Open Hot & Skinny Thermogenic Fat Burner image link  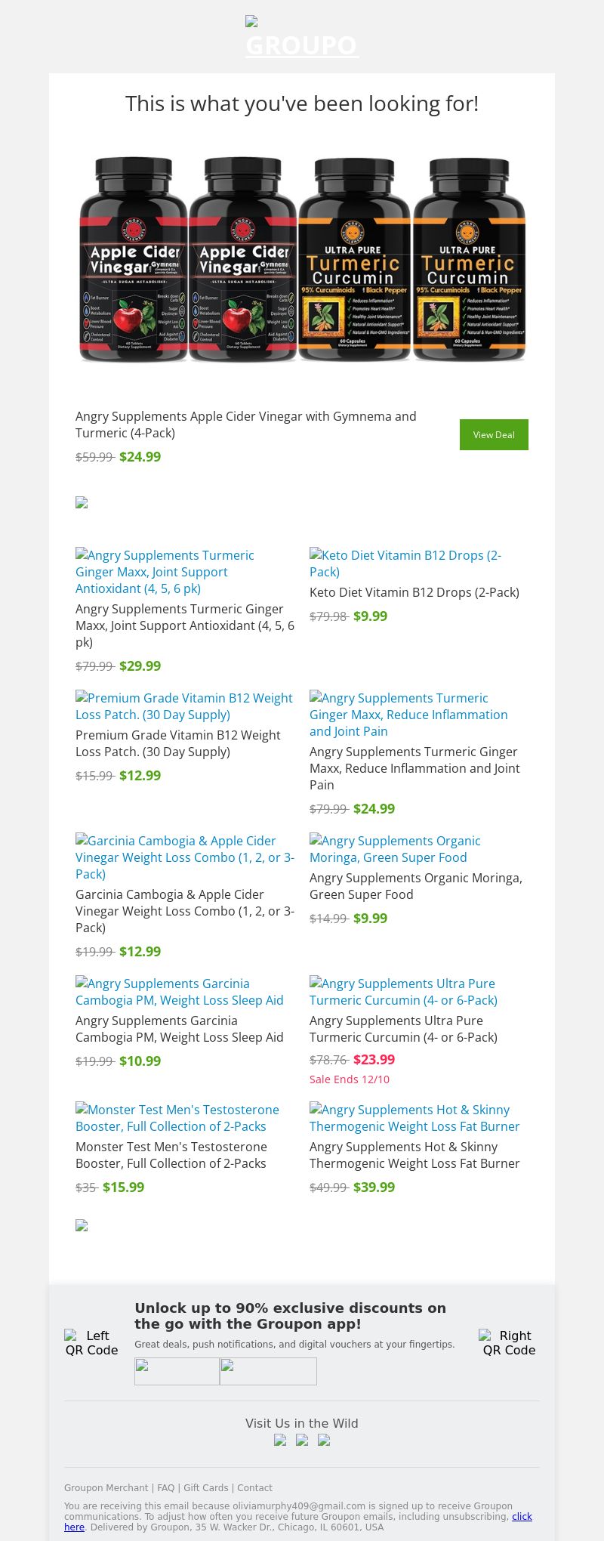tap(414, 1118)
